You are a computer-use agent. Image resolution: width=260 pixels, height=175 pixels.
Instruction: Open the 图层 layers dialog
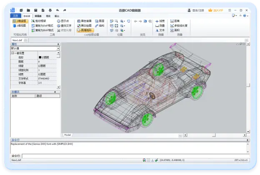click(100, 21)
